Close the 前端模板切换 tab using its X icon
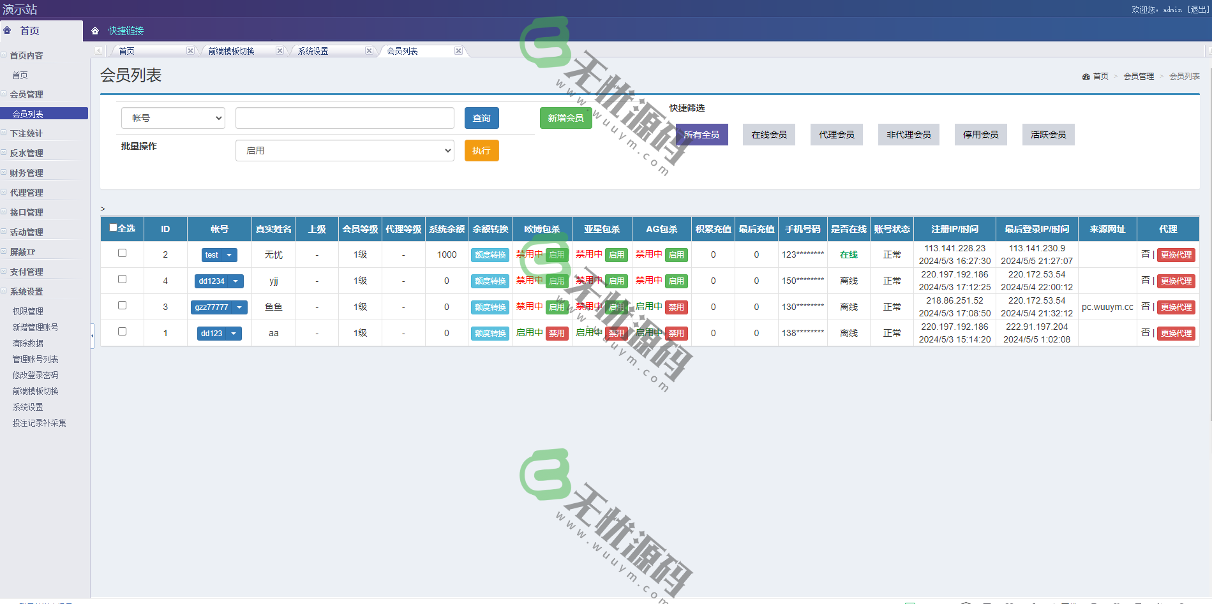The width and height of the screenshot is (1212, 604). tap(280, 51)
